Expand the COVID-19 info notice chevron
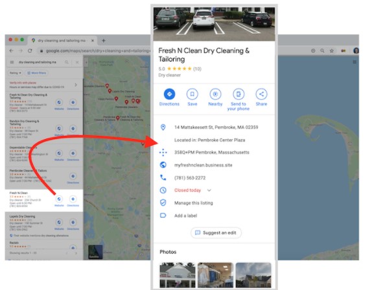 pyautogui.click(x=76, y=85)
